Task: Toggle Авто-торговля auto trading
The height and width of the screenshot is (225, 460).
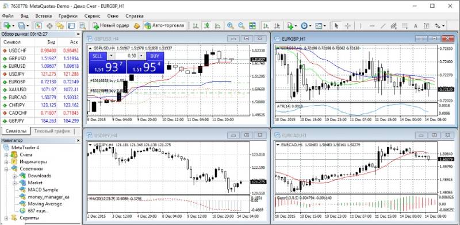Action: click(165, 26)
